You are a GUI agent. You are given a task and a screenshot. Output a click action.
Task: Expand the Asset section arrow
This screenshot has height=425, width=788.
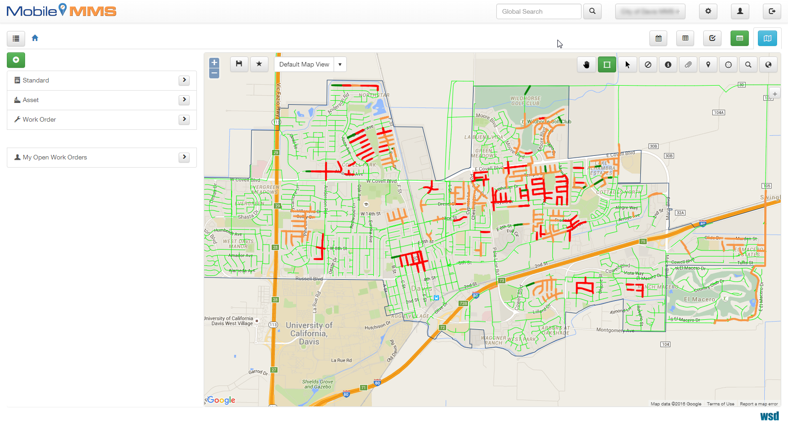(x=184, y=100)
